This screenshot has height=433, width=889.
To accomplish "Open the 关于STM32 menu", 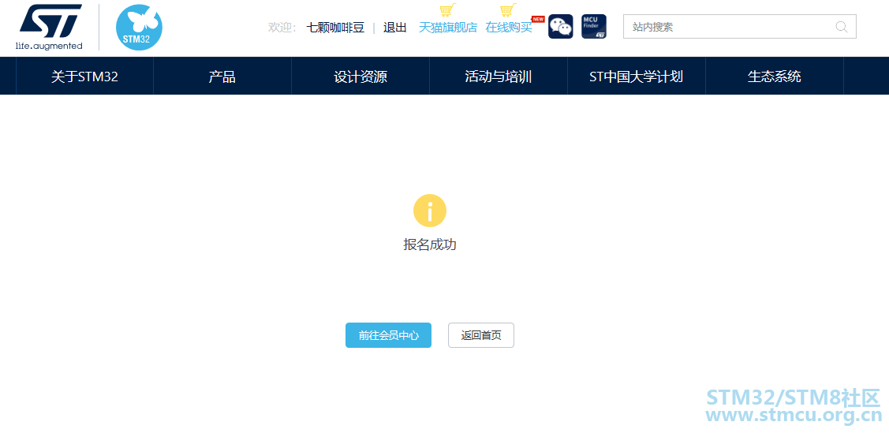I will (x=84, y=77).
